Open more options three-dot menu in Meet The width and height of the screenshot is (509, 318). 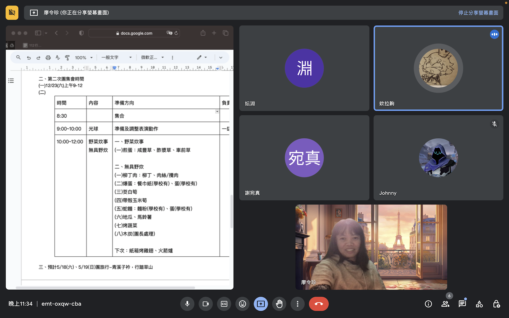pos(297,304)
